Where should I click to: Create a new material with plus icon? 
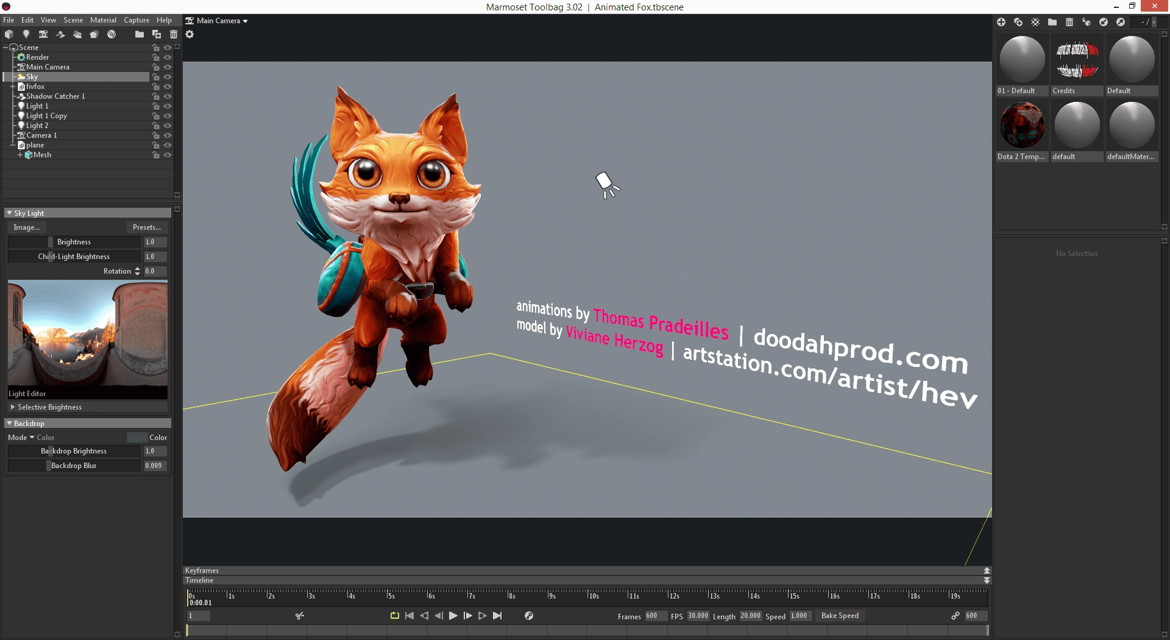pyautogui.click(x=1001, y=22)
